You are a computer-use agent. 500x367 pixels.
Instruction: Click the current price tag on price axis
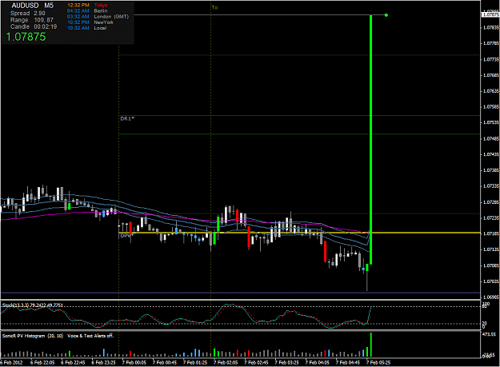coord(490,14)
